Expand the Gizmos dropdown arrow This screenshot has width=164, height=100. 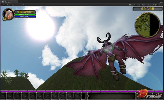(161, 5)
